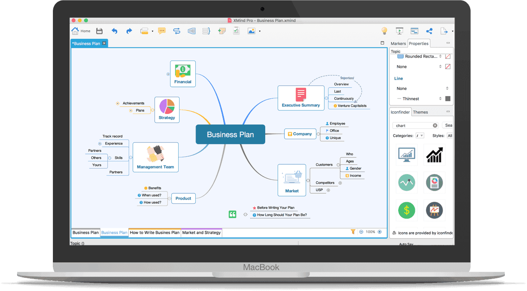Viewport: 527px width, 291px height.
Task: Click the gray line color swatch beside Thinnest
Action: tap(448, 99)
